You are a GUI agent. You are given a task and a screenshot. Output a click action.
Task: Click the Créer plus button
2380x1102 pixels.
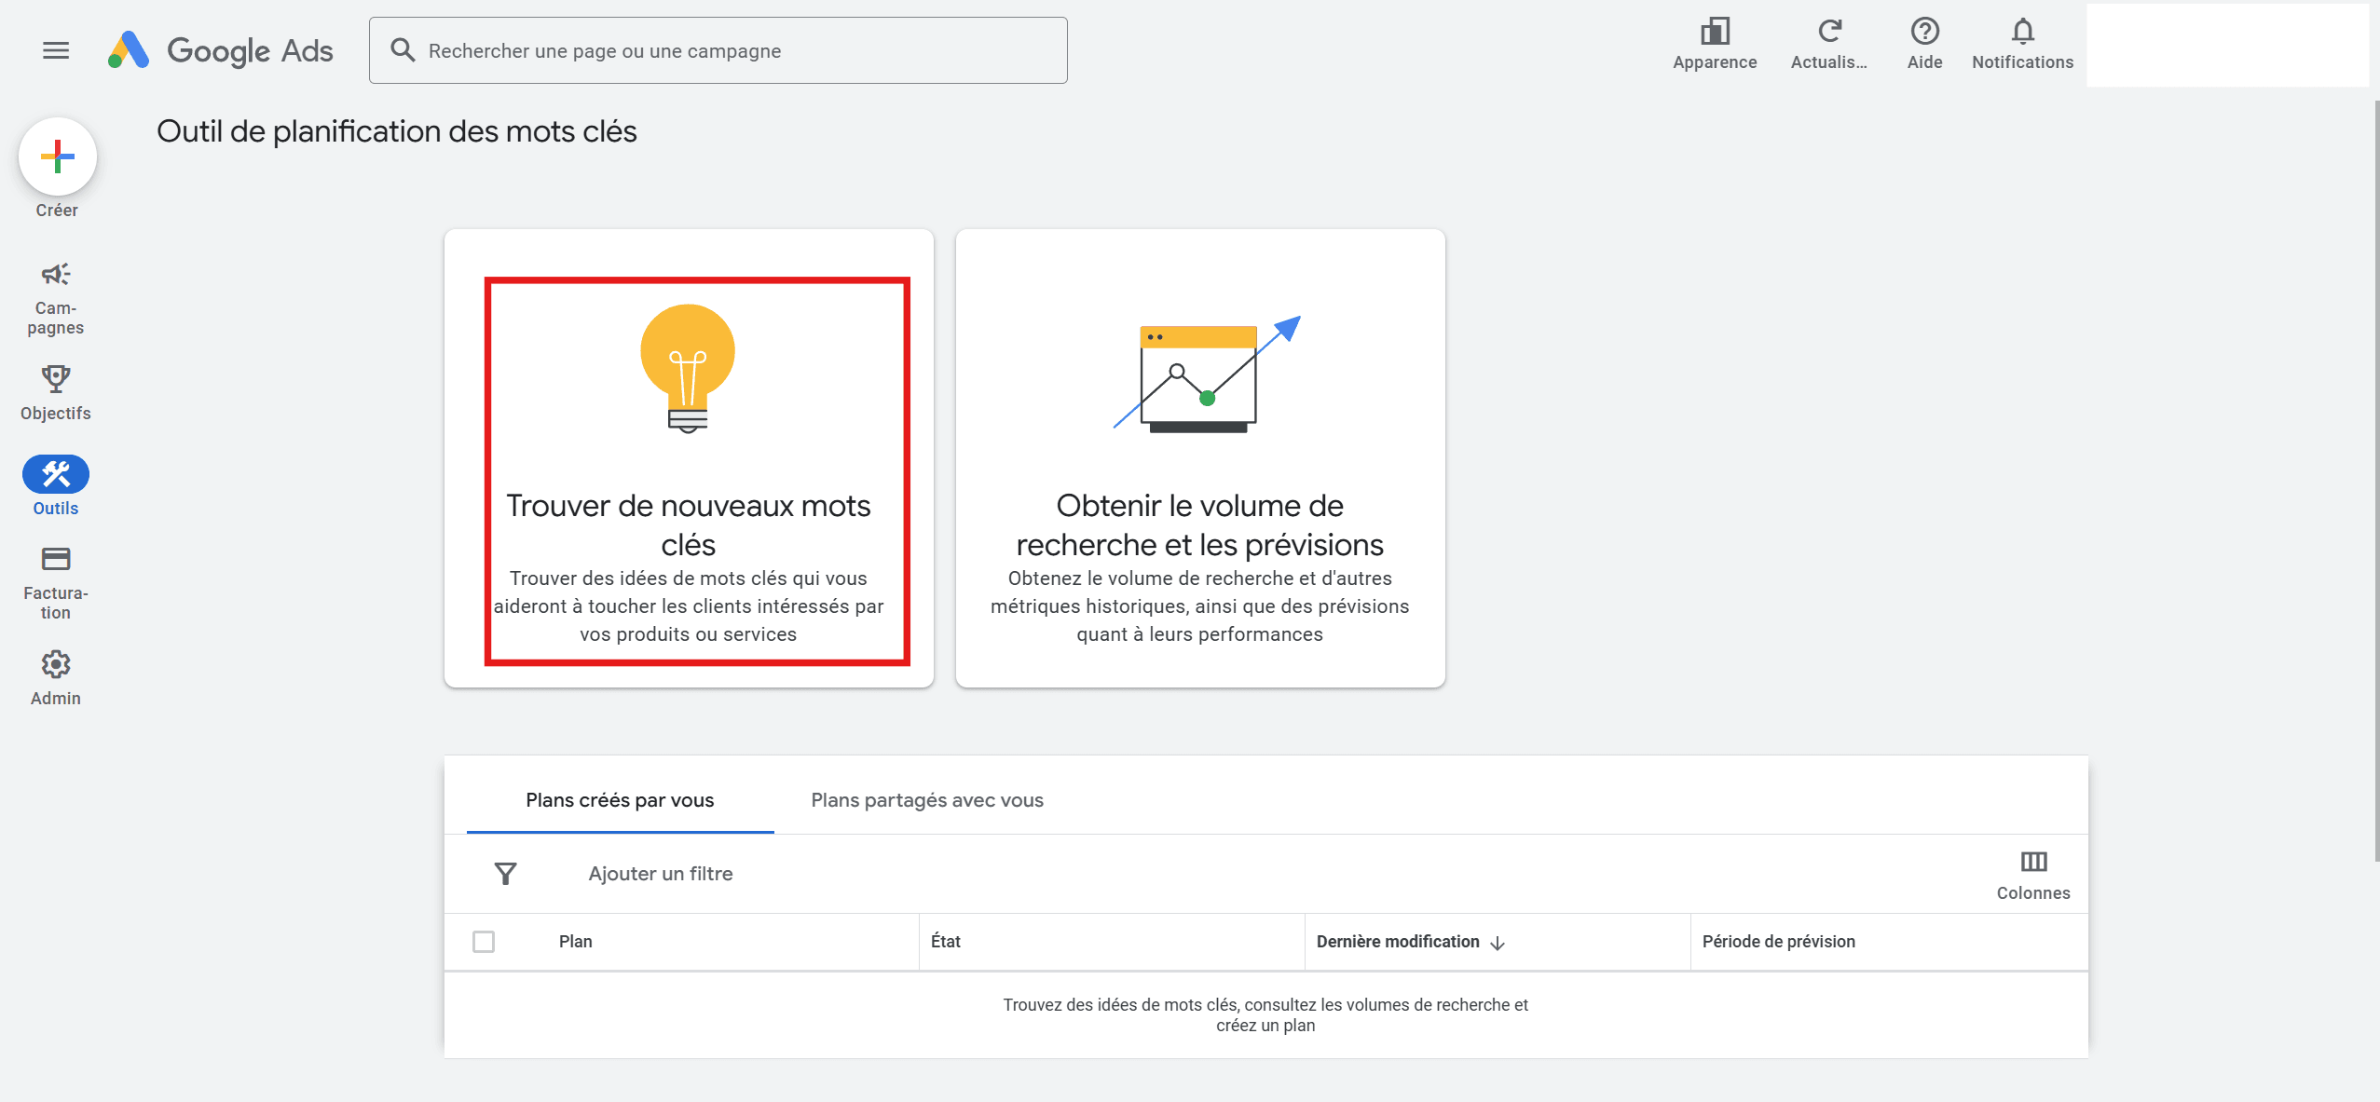[58, 156]
